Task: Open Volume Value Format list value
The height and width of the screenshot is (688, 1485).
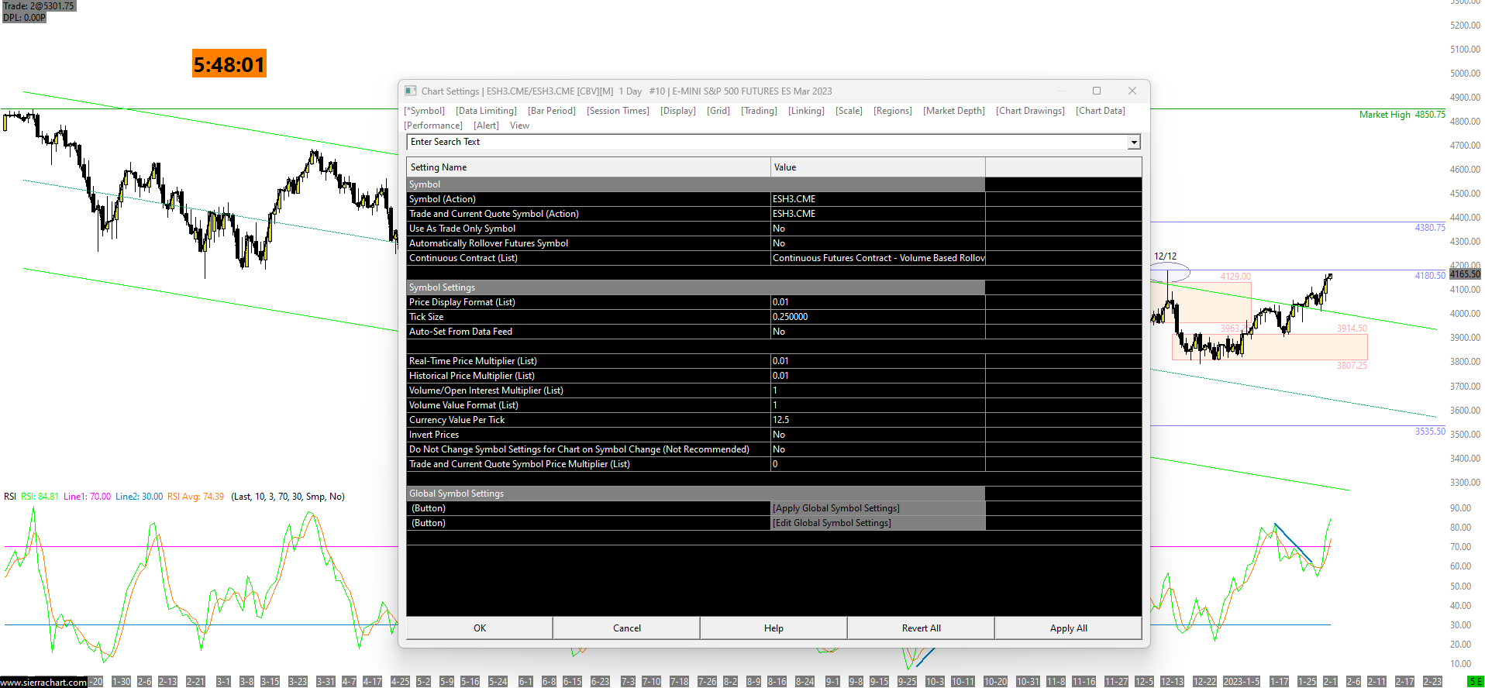Action: tap(878, 405)
